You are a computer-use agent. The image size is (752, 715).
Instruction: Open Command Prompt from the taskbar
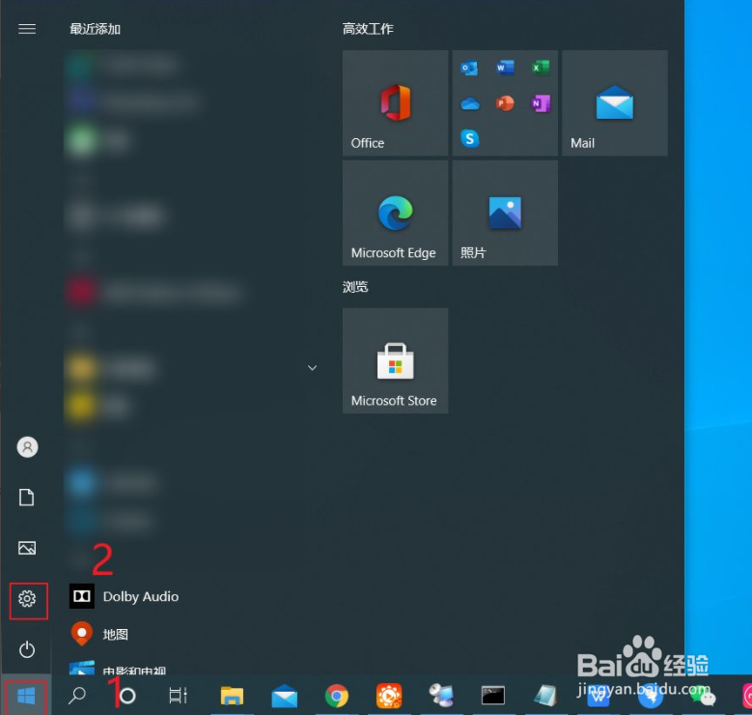pyautogui.click(x=493, y=696)
